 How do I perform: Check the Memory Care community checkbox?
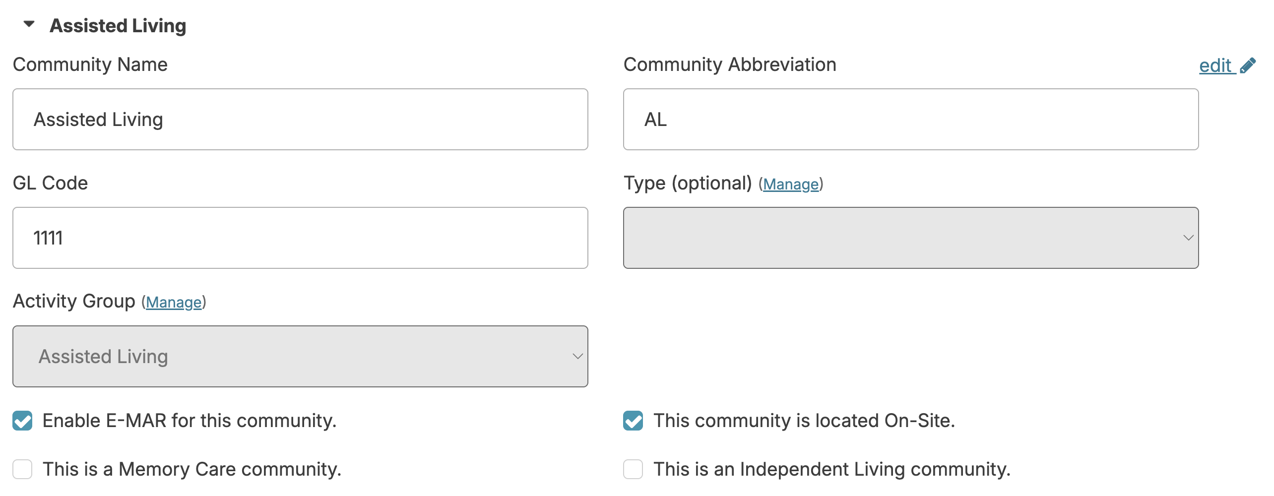click(x=23, y=469)
